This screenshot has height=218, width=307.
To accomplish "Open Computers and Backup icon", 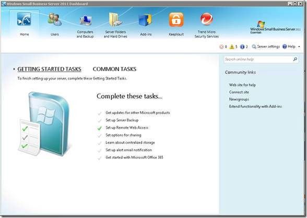I will [x=86, y=20].
